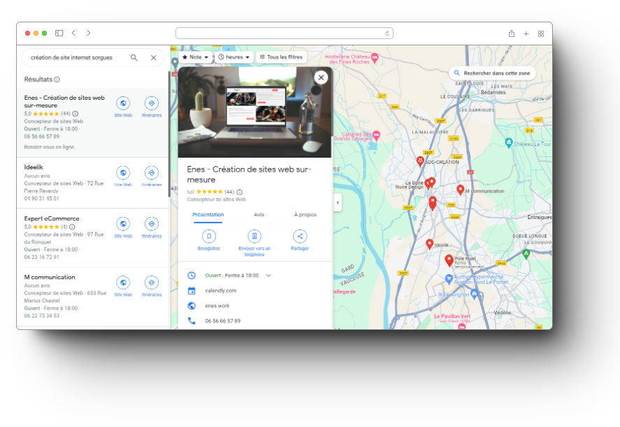Select the Présentation tab
The height and width of the screenshot is (427, 620).
208,215
